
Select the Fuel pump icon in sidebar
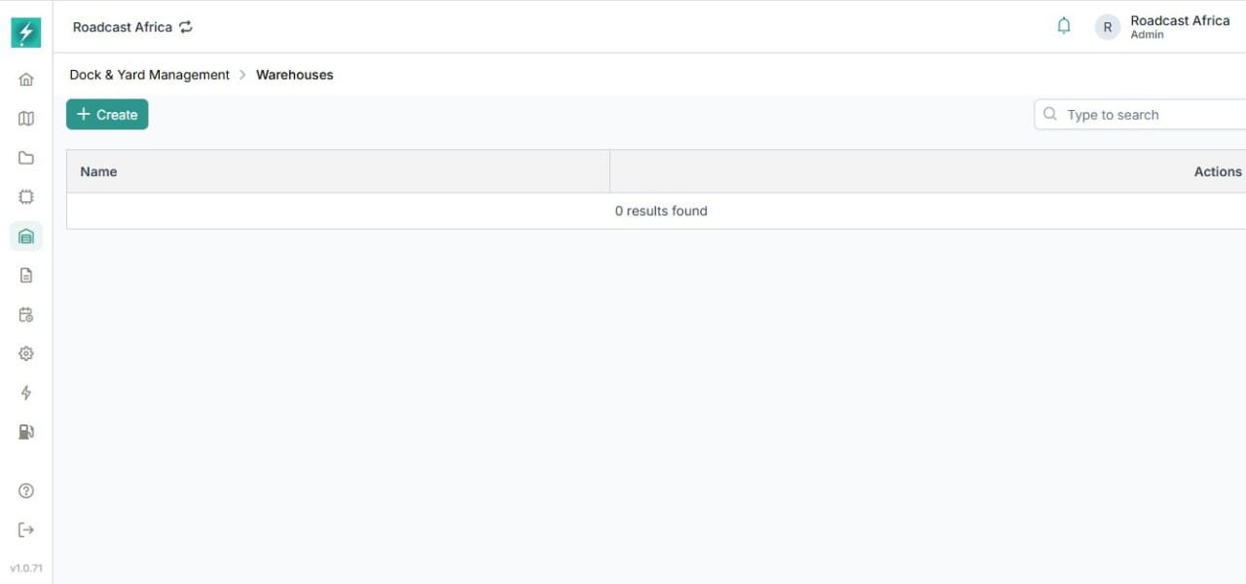25,431
